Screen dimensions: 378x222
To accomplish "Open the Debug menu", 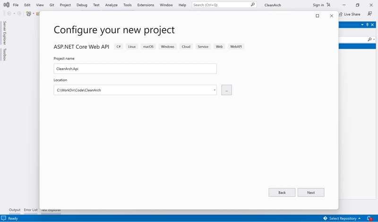I will [82, 5].
